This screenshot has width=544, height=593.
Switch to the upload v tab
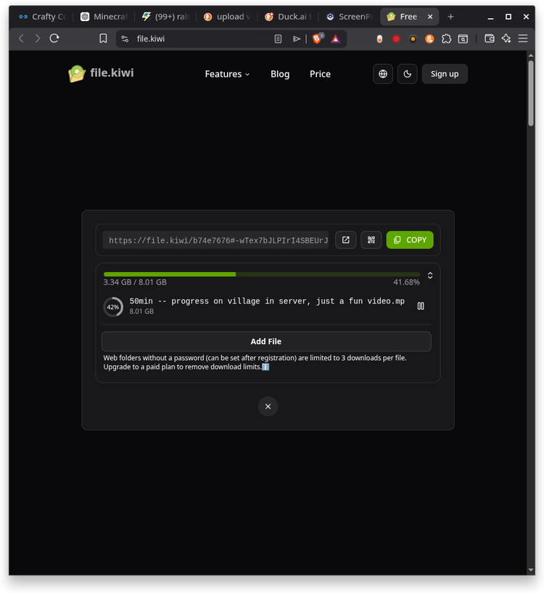227,17
